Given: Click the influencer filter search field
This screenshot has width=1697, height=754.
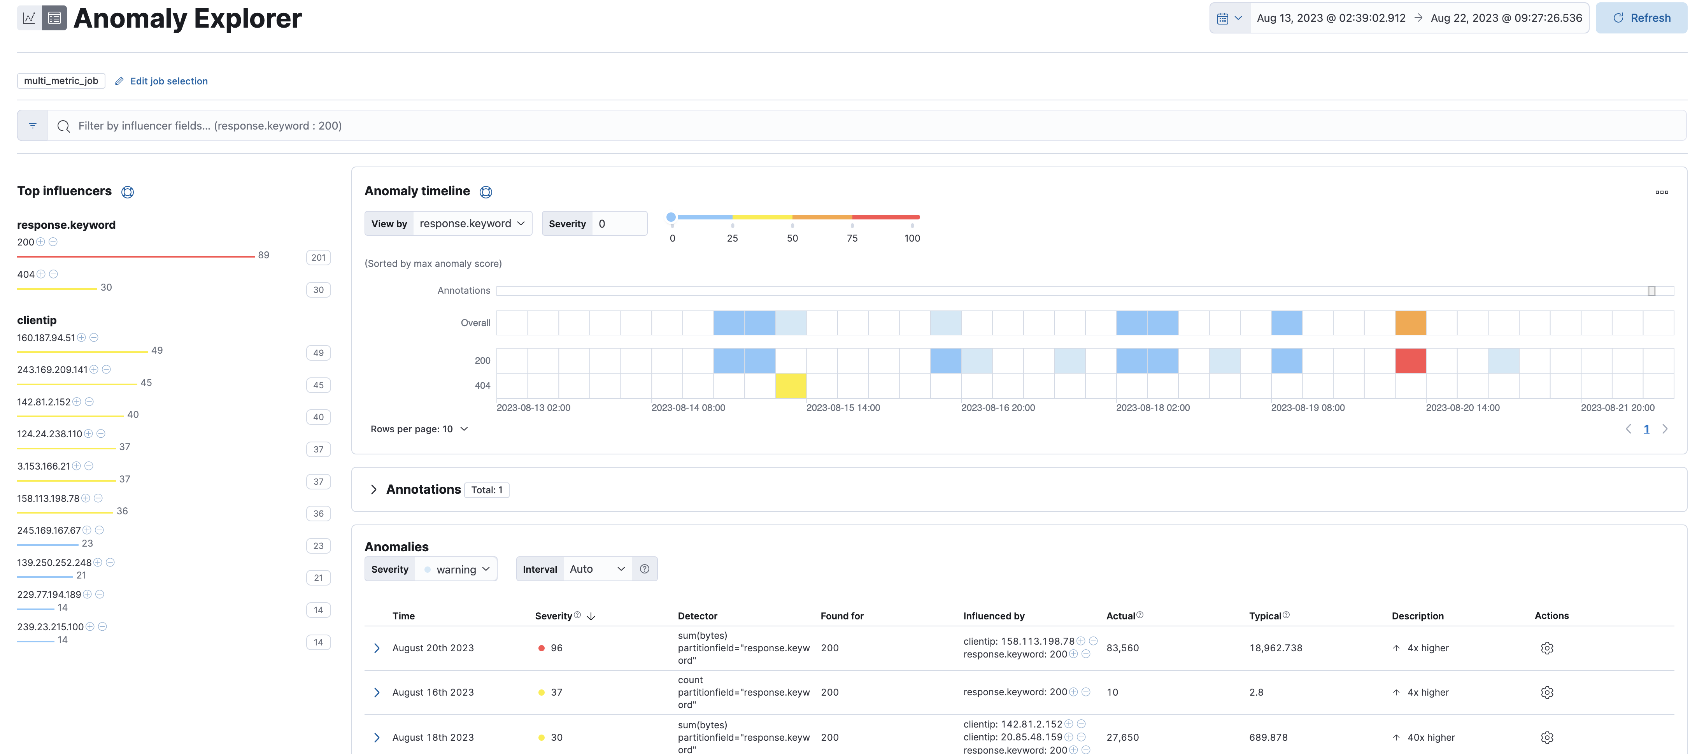Looking at the screenshot, I should pos(867,125).
